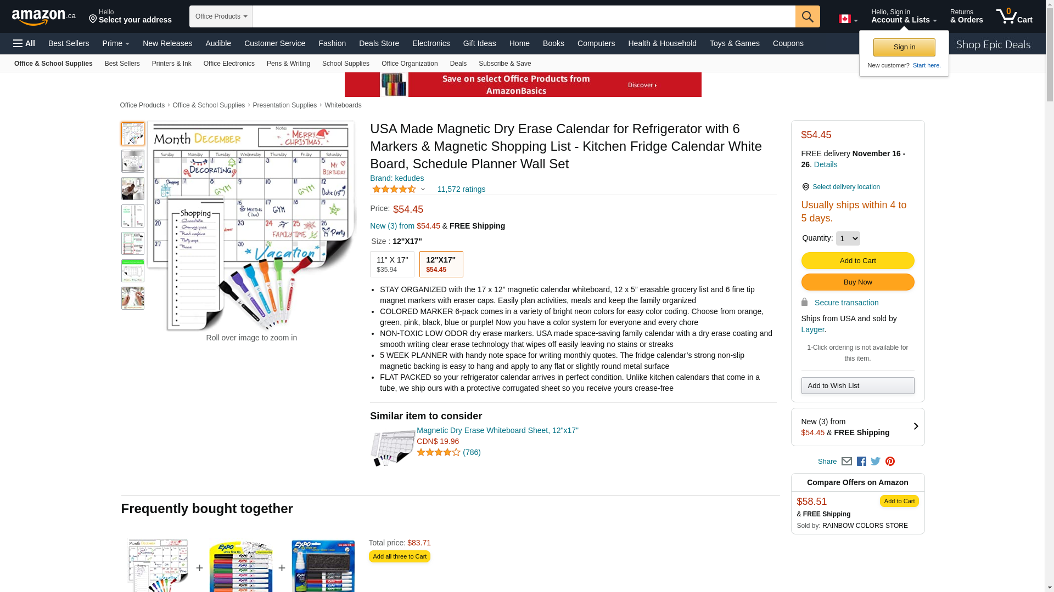Open the All hamburger menu

24,43
